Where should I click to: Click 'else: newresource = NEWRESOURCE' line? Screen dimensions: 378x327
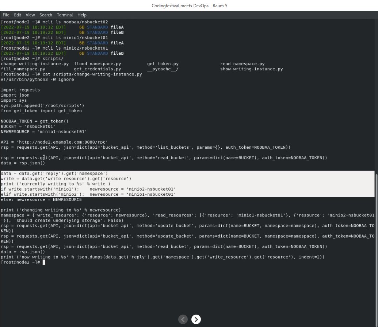[x=41, y=199]
